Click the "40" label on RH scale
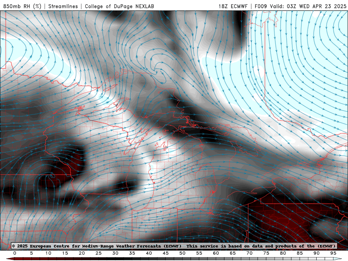This screenshot has height=261, width=348. pyautogui.click(x=149, y=253)
